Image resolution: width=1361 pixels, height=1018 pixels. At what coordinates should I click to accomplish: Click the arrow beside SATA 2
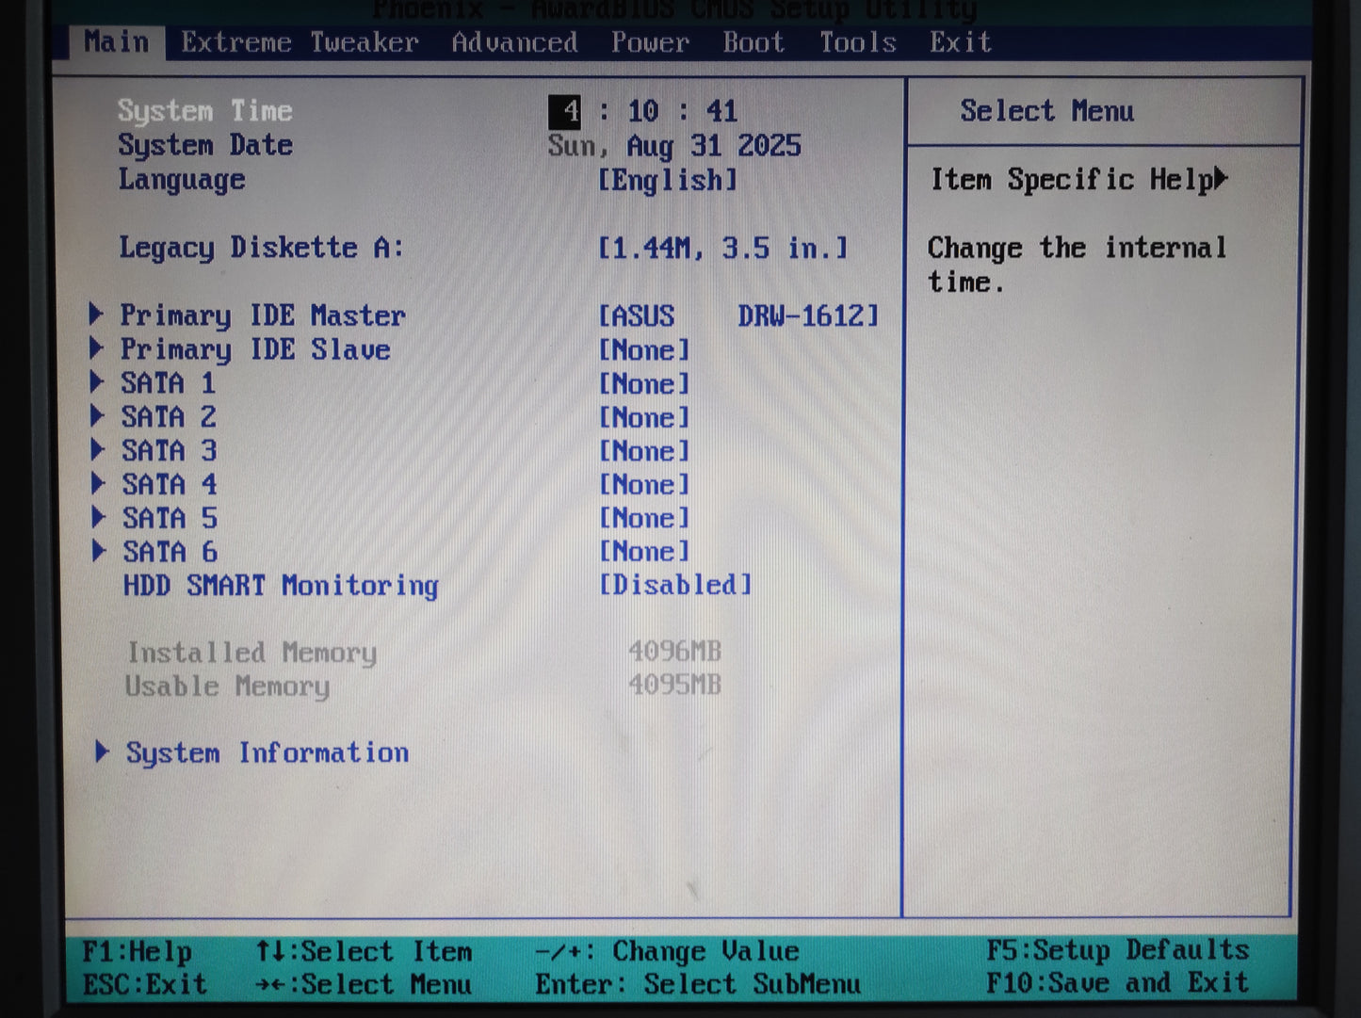coord(97,416)
